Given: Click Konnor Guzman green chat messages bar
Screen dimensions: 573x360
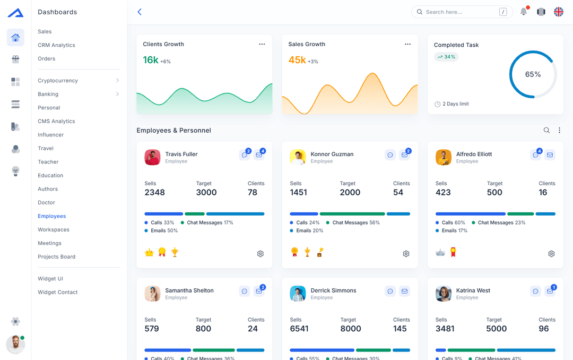Looking at the screenshot, I should click(352, 213).
